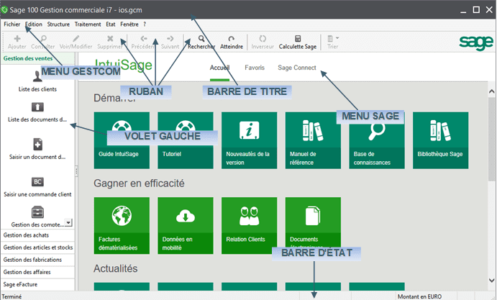Click the Ajouter toolbar icon
Screen dimensions: 497x300
tap(17, 39)
